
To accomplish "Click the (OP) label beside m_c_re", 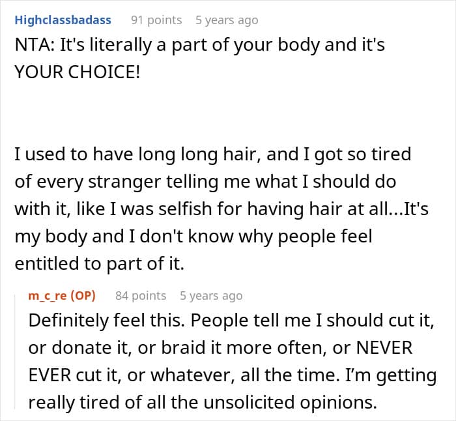I will coord(84,296).
